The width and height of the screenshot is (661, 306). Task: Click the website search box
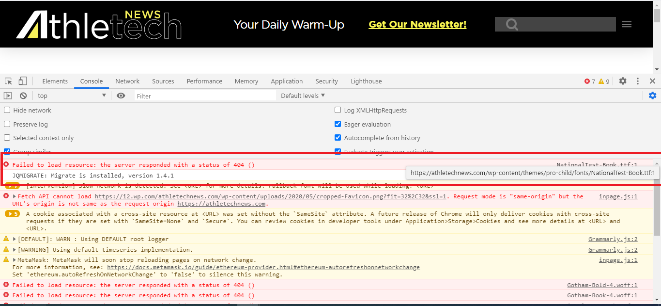555,24
